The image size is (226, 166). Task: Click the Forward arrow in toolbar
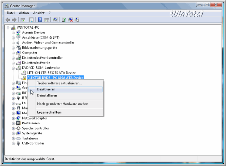pyautogui.click(x=14, y=20)
